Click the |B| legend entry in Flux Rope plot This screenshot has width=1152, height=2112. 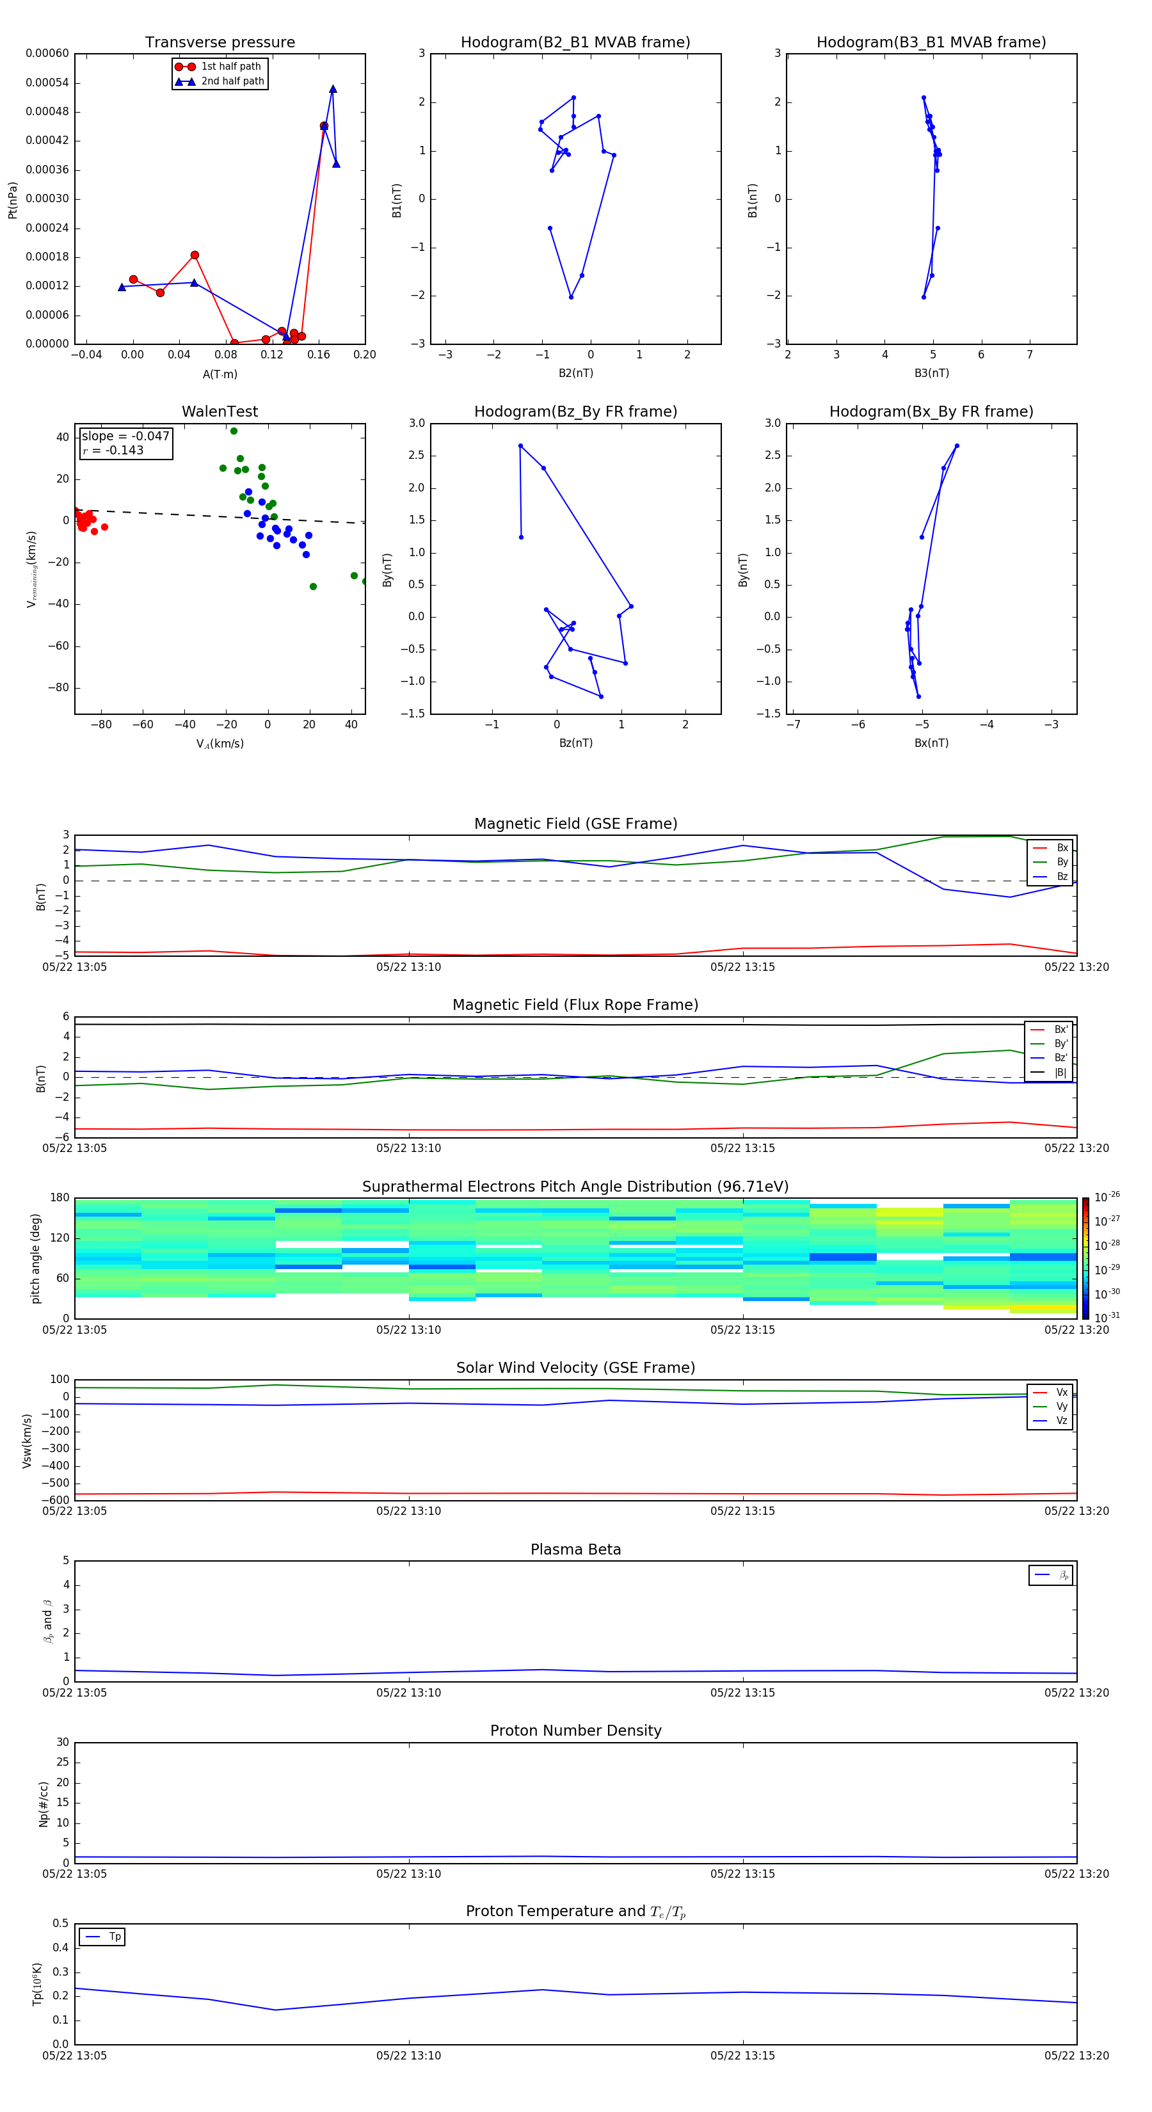[x=1049, y=1073]
